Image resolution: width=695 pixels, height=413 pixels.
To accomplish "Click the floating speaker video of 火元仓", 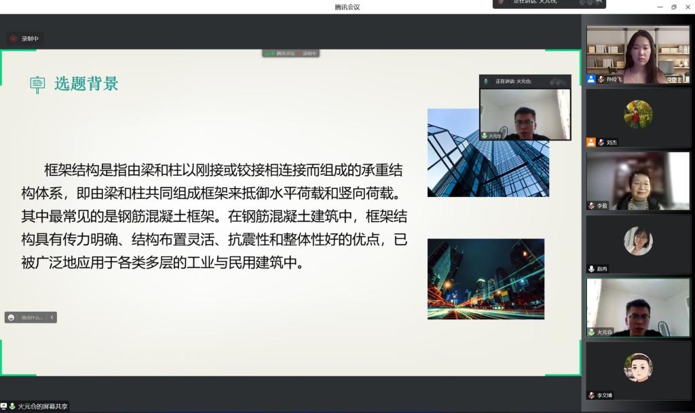I will pos(525,114).
